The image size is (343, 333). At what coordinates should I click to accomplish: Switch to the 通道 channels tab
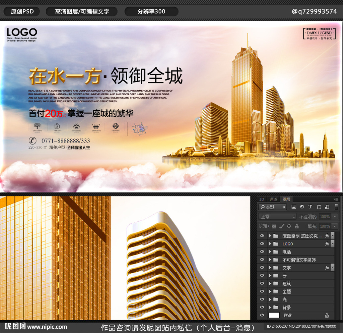pos(273,199)
